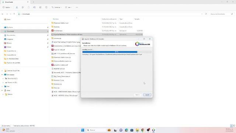Open the weather widget on taskbar

(8, 130)
